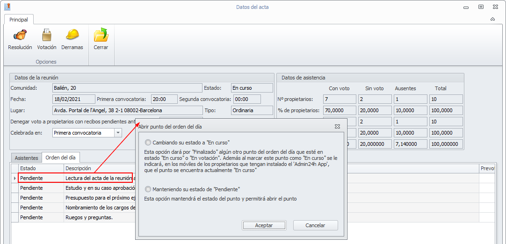Viewport: 506px width, 244px height.
Task: Click the Aceptar button
Action: click(264, 225)
